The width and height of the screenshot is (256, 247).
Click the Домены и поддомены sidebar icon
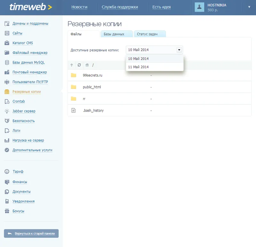click(x=7, y=23)
